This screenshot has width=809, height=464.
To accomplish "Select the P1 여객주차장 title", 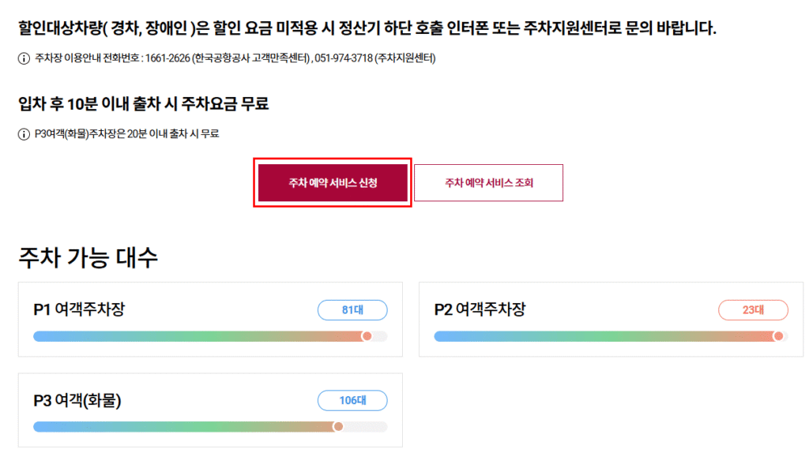I will coord(79,310).
